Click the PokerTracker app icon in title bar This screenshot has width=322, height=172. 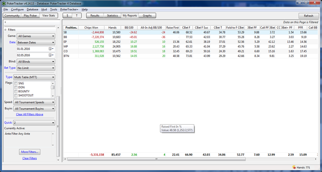coord(4,4)
